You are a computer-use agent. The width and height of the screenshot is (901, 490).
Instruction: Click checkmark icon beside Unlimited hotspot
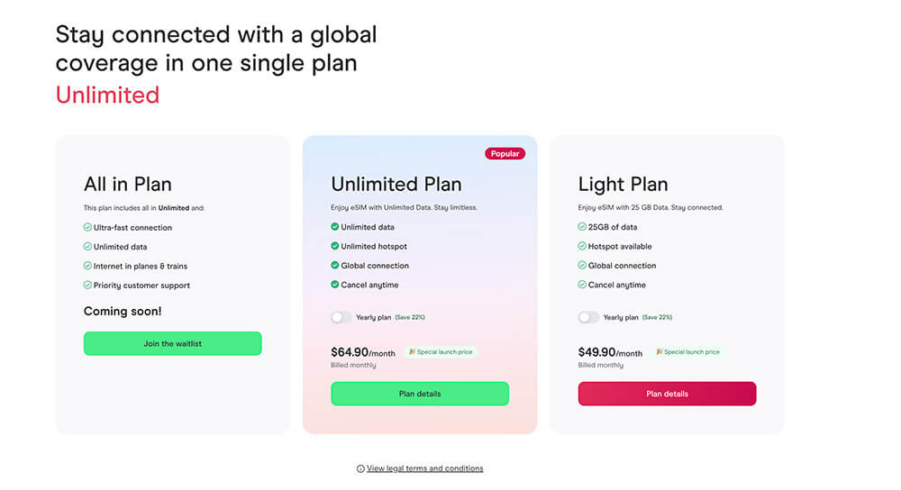point(335,247)
